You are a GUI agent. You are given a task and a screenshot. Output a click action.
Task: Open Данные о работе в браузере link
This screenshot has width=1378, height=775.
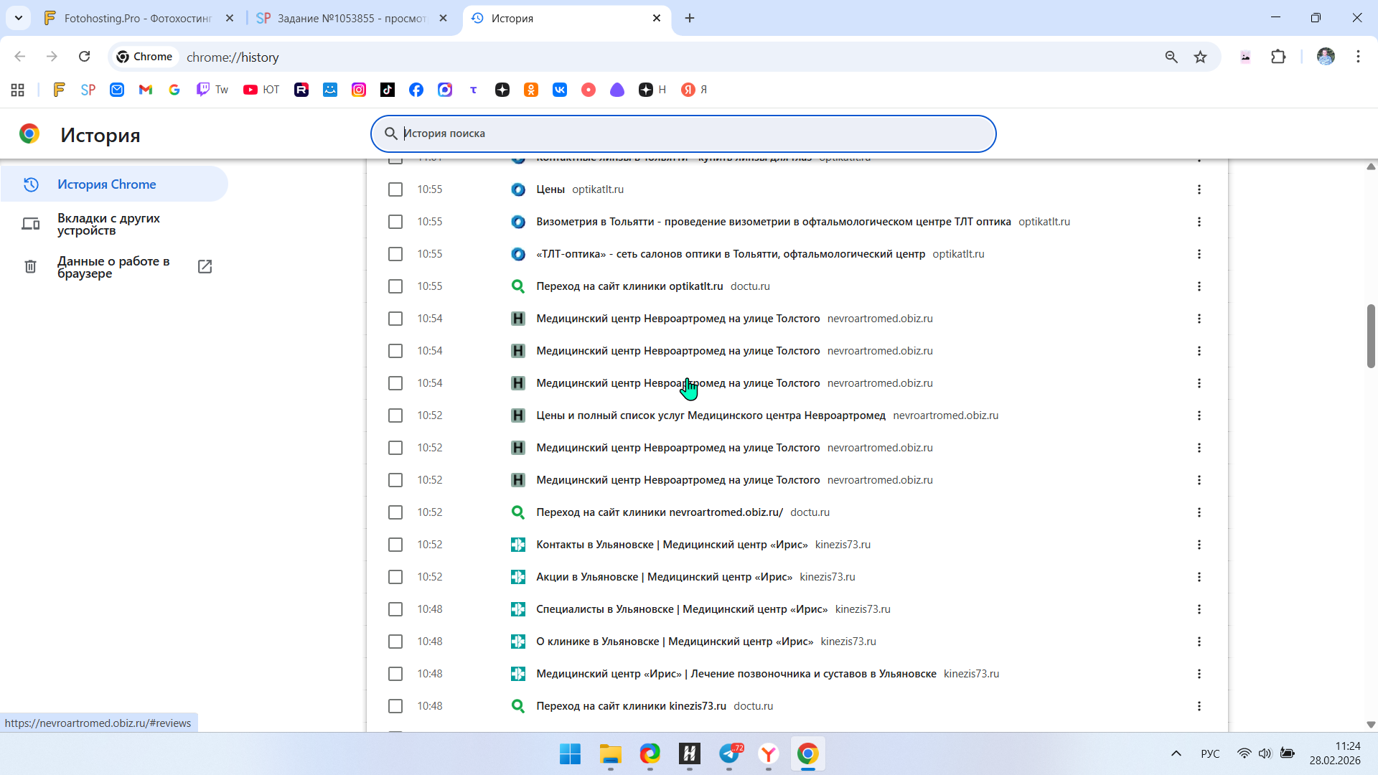113,267
